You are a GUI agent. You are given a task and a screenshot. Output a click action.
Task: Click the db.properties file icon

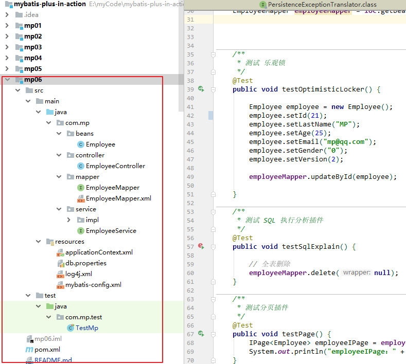(x=60, y=263)
